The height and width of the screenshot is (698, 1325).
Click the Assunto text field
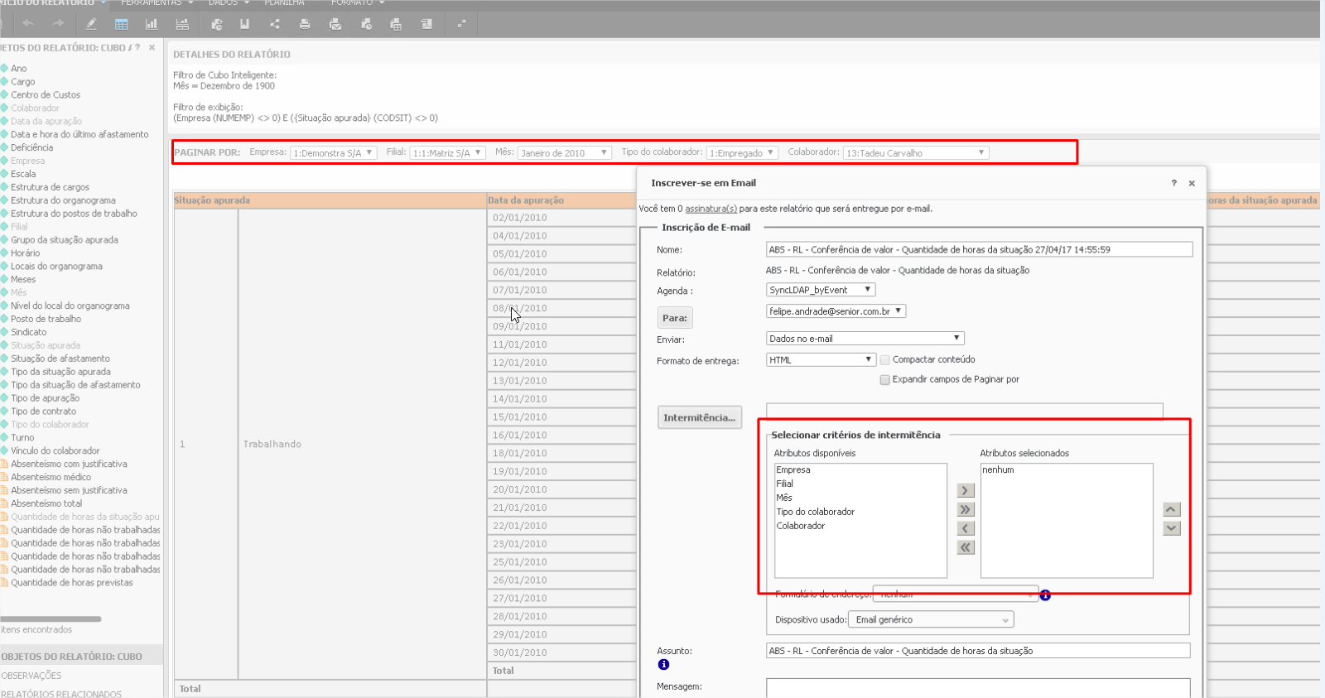pyautogui.click(x=977, y=651)
